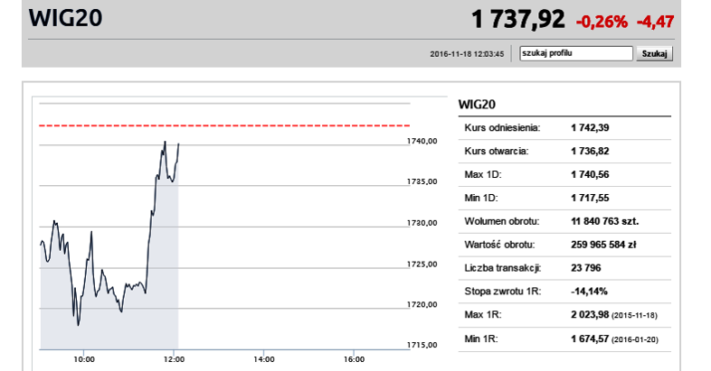The image size is (711, 371).
Task: Click the transactions count 23 796
Action: [586, 268]
